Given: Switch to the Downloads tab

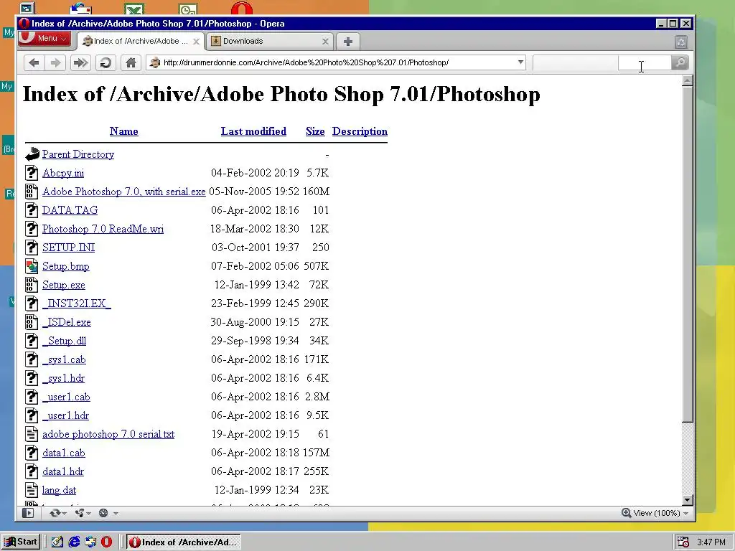Looking at the screenshot, I should tap(270, 41).
